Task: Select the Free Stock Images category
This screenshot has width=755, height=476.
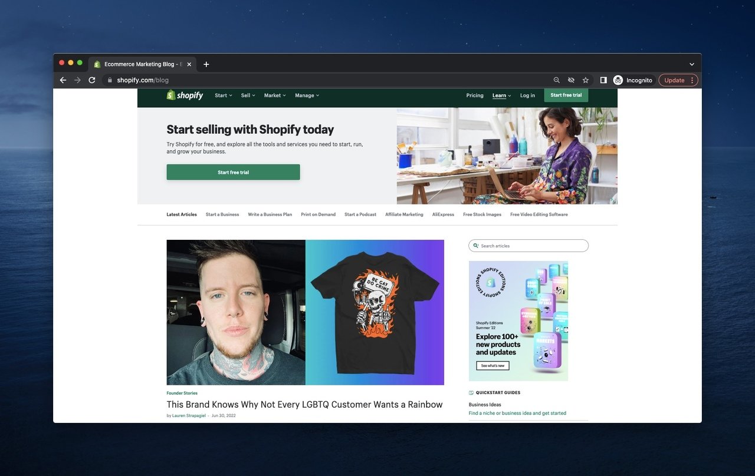Action: [x=482, y=214]
